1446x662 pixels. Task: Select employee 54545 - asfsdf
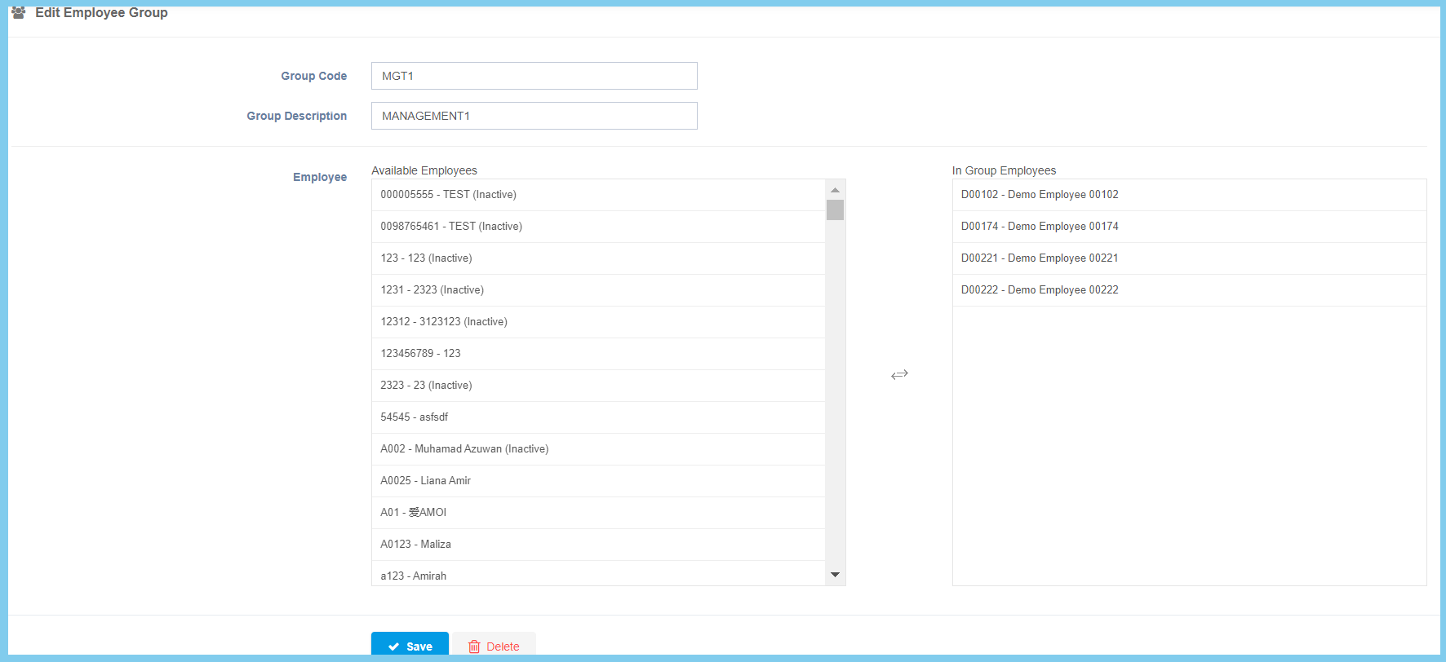pyautogui.click(x=598, y=417)
